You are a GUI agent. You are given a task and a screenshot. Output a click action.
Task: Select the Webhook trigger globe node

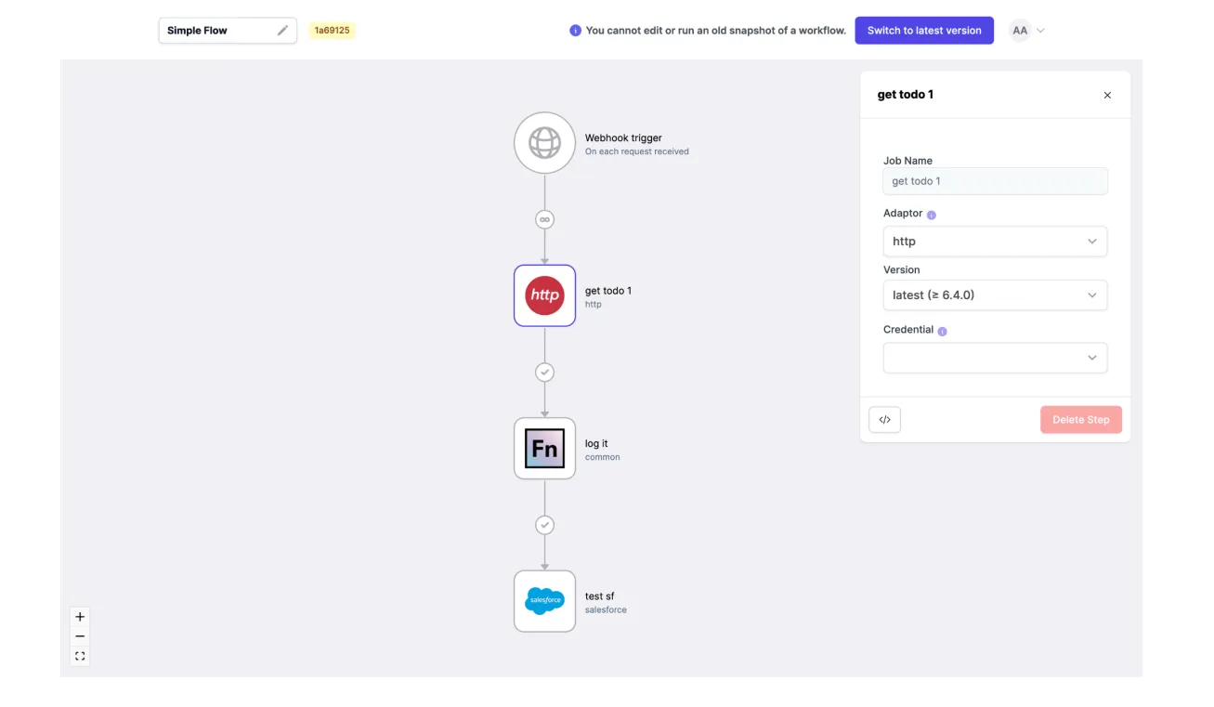pyautogui.click(x=544, y=143)
